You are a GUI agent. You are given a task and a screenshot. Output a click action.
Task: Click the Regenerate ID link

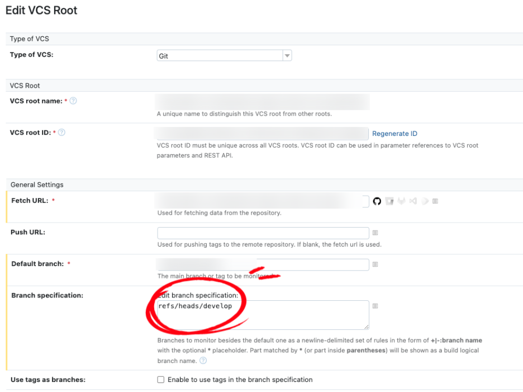pyautogui.click(x=394, y=134)
